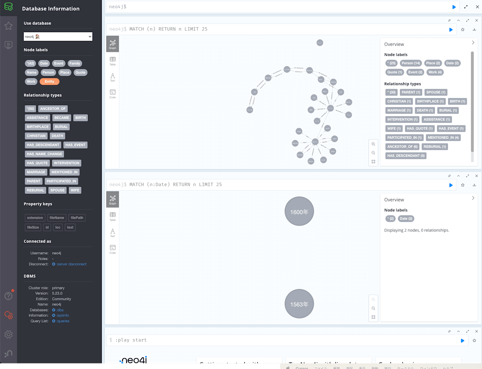Screen dimensions: 482x369
Task: Click HAS_DESCENDANT (5) in Overview
Action: click(406, 155)
